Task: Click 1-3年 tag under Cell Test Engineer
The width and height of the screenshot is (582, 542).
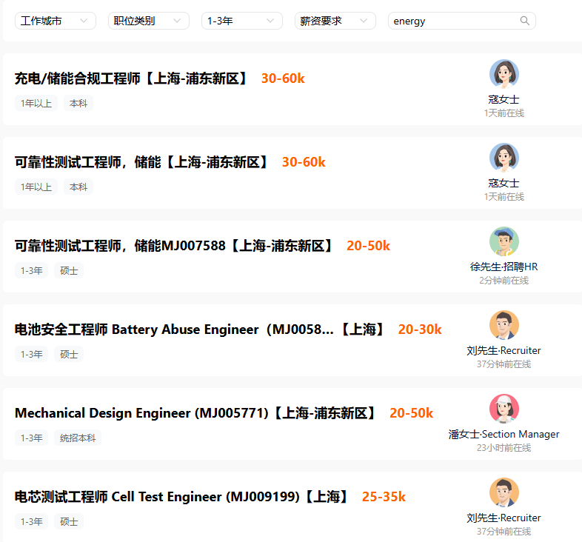Action: click(x=32, y=521)
